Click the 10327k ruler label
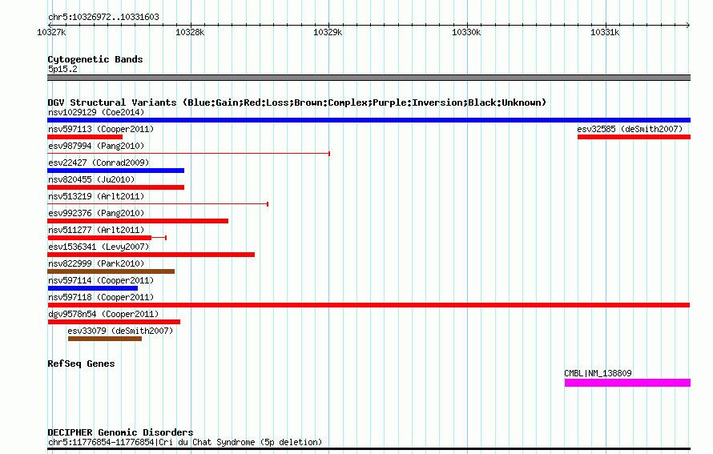Image resolution: width=713 pixels, height=454 pixels. tap(51, 32)
